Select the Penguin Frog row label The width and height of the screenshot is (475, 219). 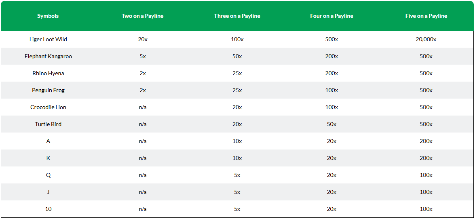click(x=48, y=90)
